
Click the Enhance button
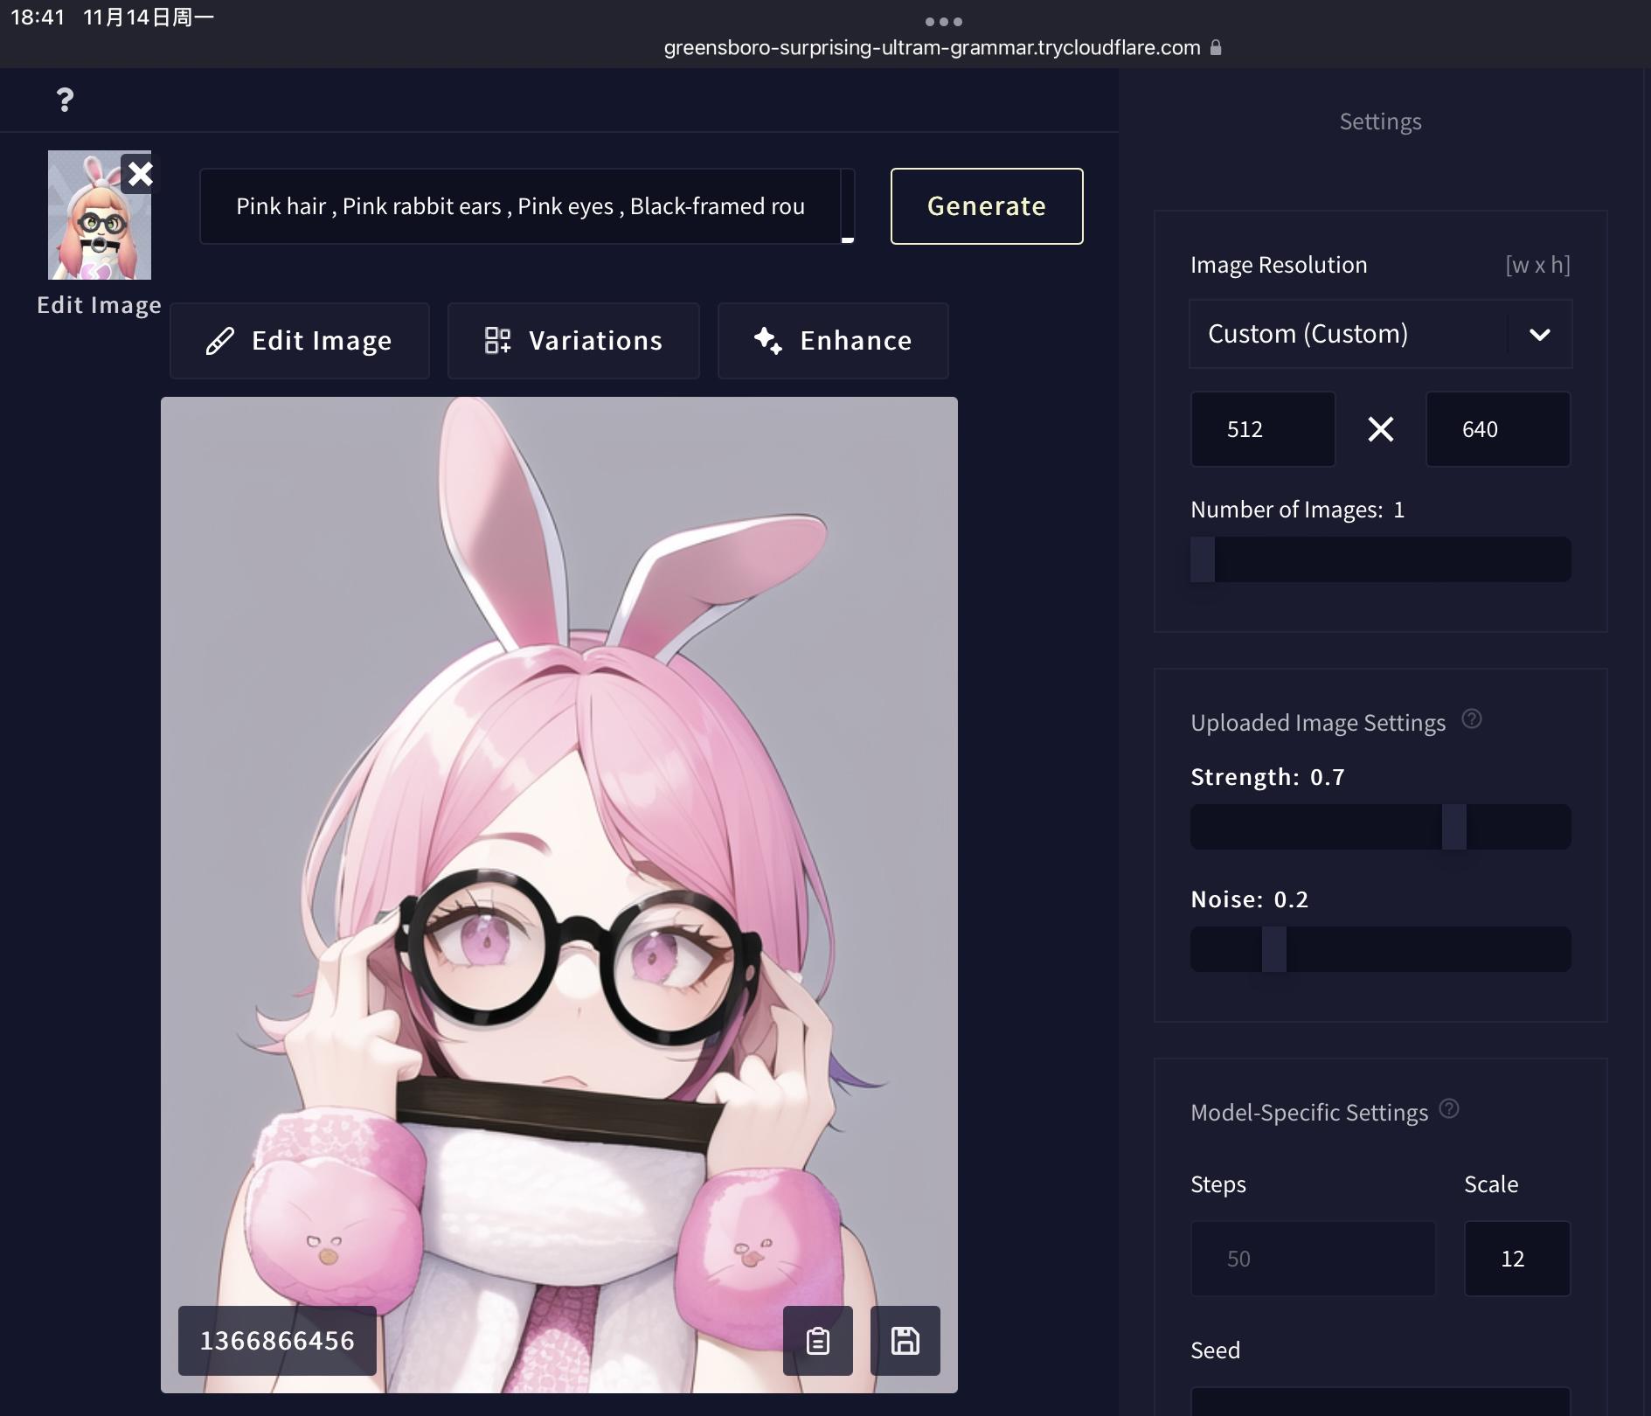833,341
